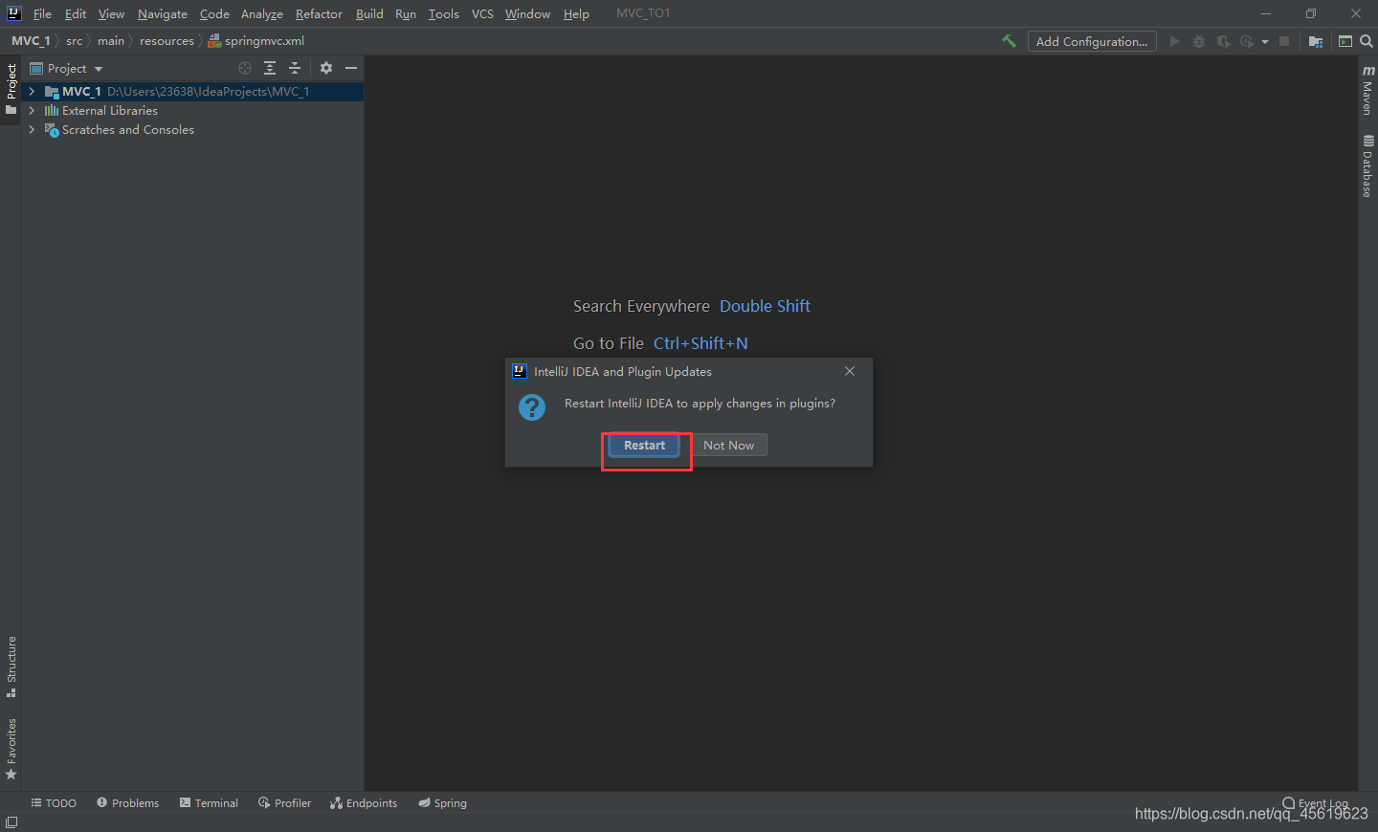Image resolution: width=1378 pixels, height=832 pixels.
Task: Open the Problems tool window
Action: (127, 803)
